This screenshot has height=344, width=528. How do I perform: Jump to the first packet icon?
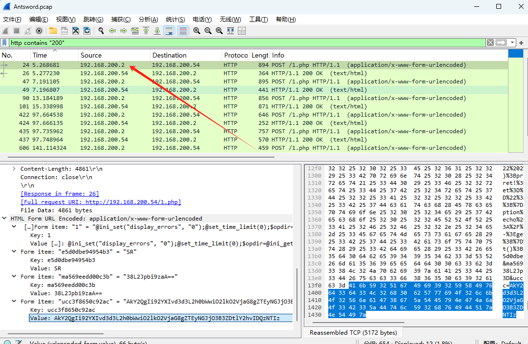tap(146, 31)
